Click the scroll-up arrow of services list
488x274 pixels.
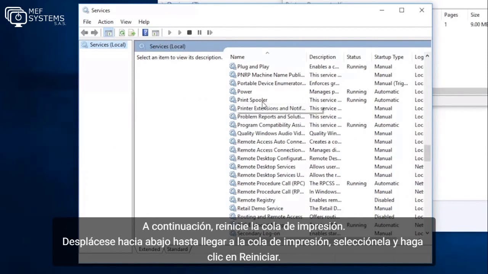coord(427,56)
